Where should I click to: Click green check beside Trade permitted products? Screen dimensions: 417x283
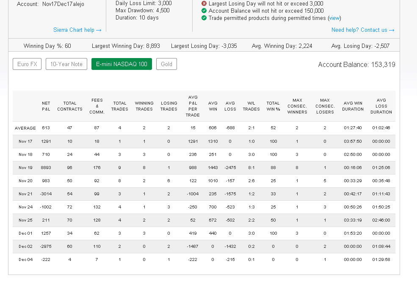tap(204, 18)
